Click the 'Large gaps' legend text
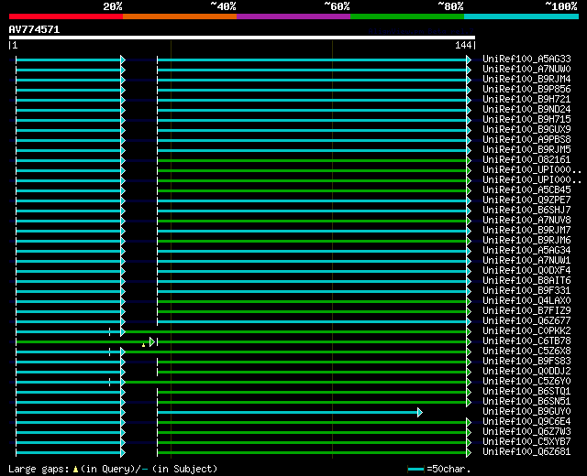Viewport: 587px width, 476px height. (x=39, y=470)
